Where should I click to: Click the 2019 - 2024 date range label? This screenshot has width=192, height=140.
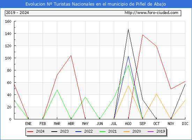pos(17,13)
